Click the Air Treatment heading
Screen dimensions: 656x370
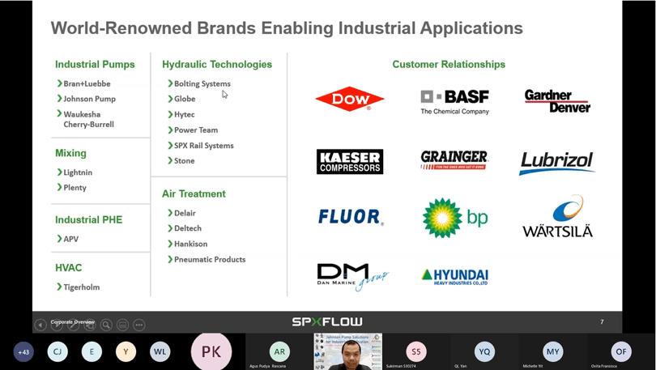click(x=194, y=194)
